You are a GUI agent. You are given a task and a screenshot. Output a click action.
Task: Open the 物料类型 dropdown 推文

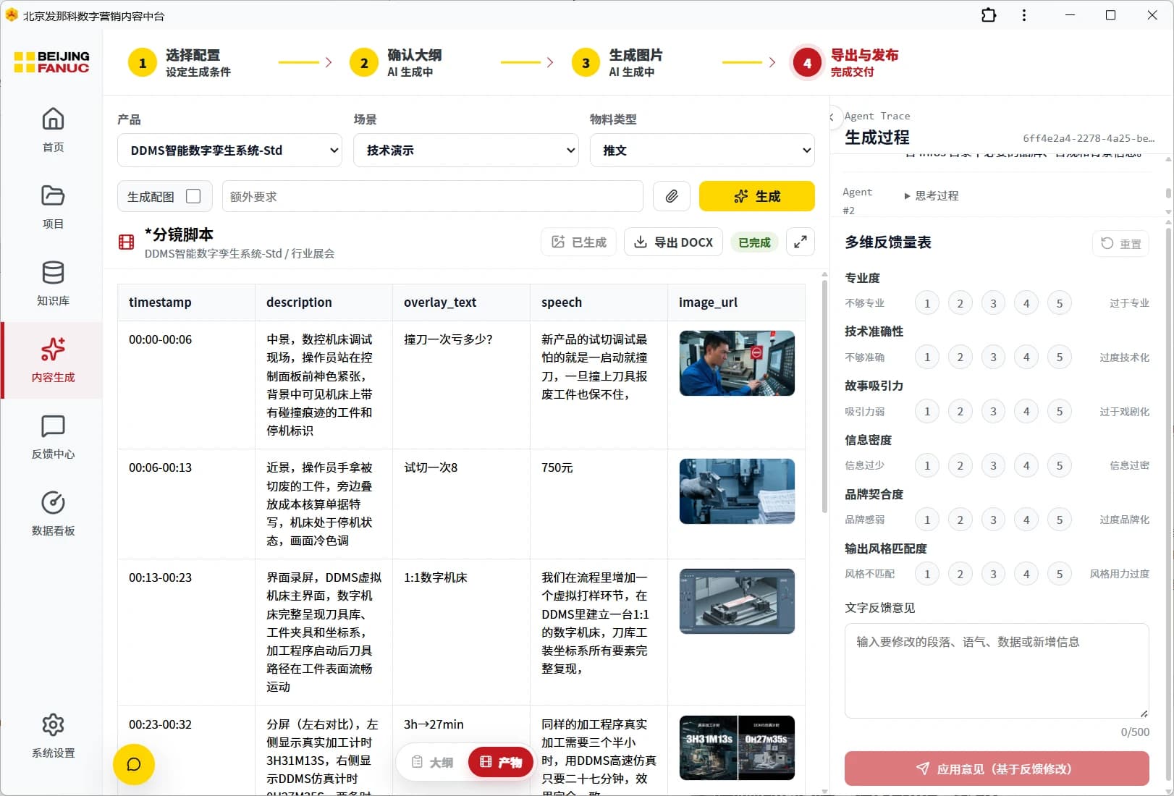(702, 151)
